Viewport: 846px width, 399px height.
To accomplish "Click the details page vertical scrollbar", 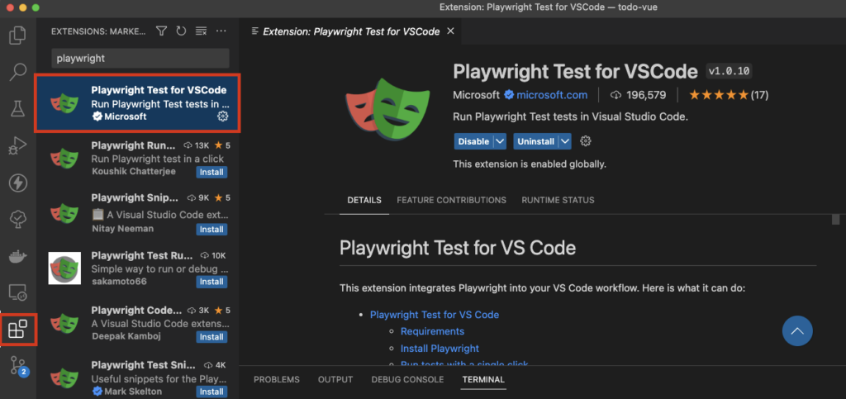I will click(835, 219).
